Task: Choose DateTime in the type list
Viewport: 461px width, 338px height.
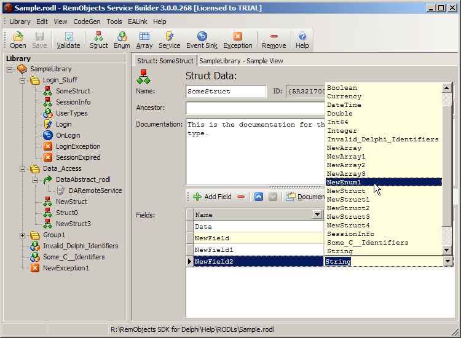Action: point(384,105)
